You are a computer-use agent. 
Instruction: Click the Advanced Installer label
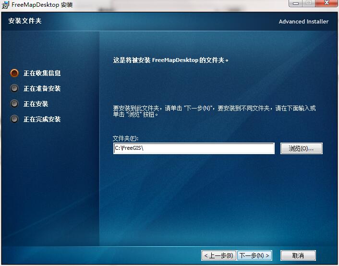click(303, 22)
